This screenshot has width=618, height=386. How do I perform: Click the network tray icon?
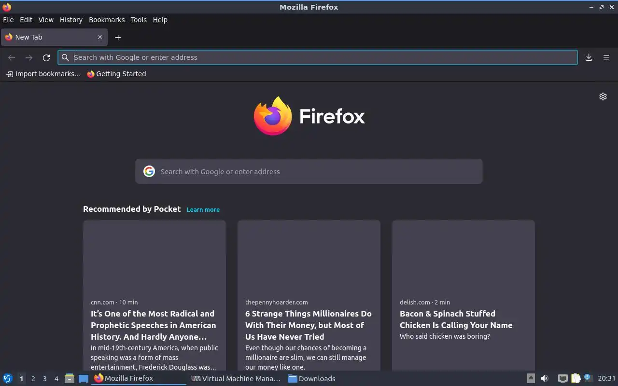[x=562, y=378]
